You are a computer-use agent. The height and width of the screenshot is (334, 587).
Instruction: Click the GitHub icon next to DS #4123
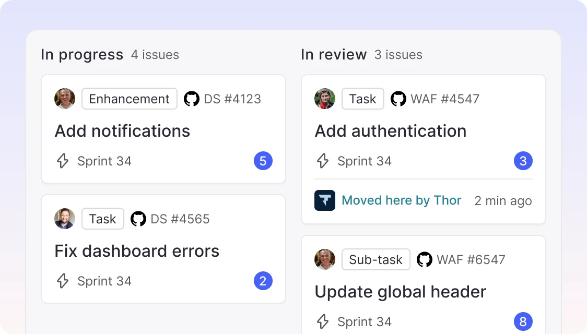192,99
